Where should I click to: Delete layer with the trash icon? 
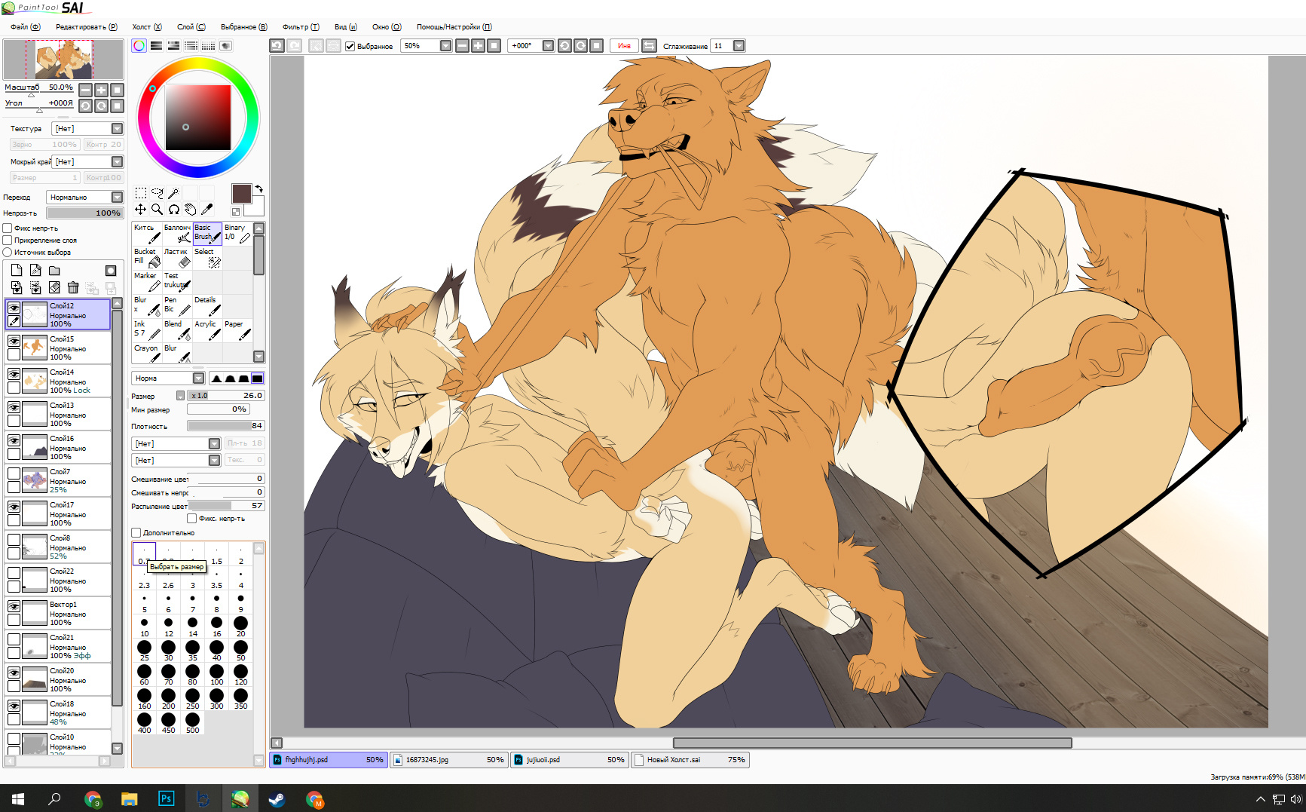point(73,287)
